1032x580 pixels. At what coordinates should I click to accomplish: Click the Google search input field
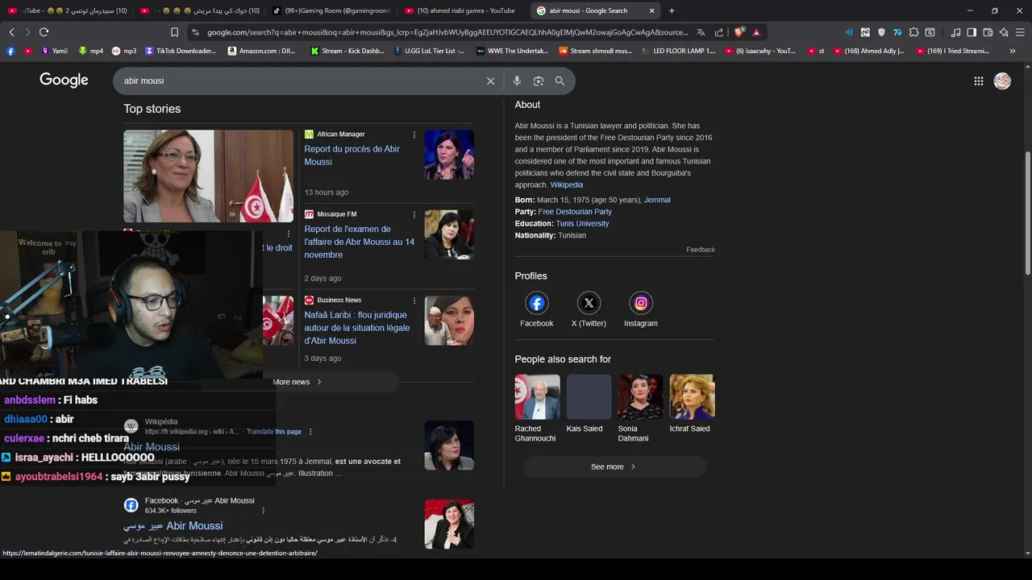point(302,81)
